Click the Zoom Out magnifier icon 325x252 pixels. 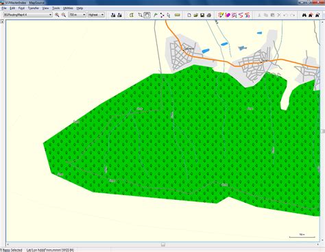click(64, 15)
